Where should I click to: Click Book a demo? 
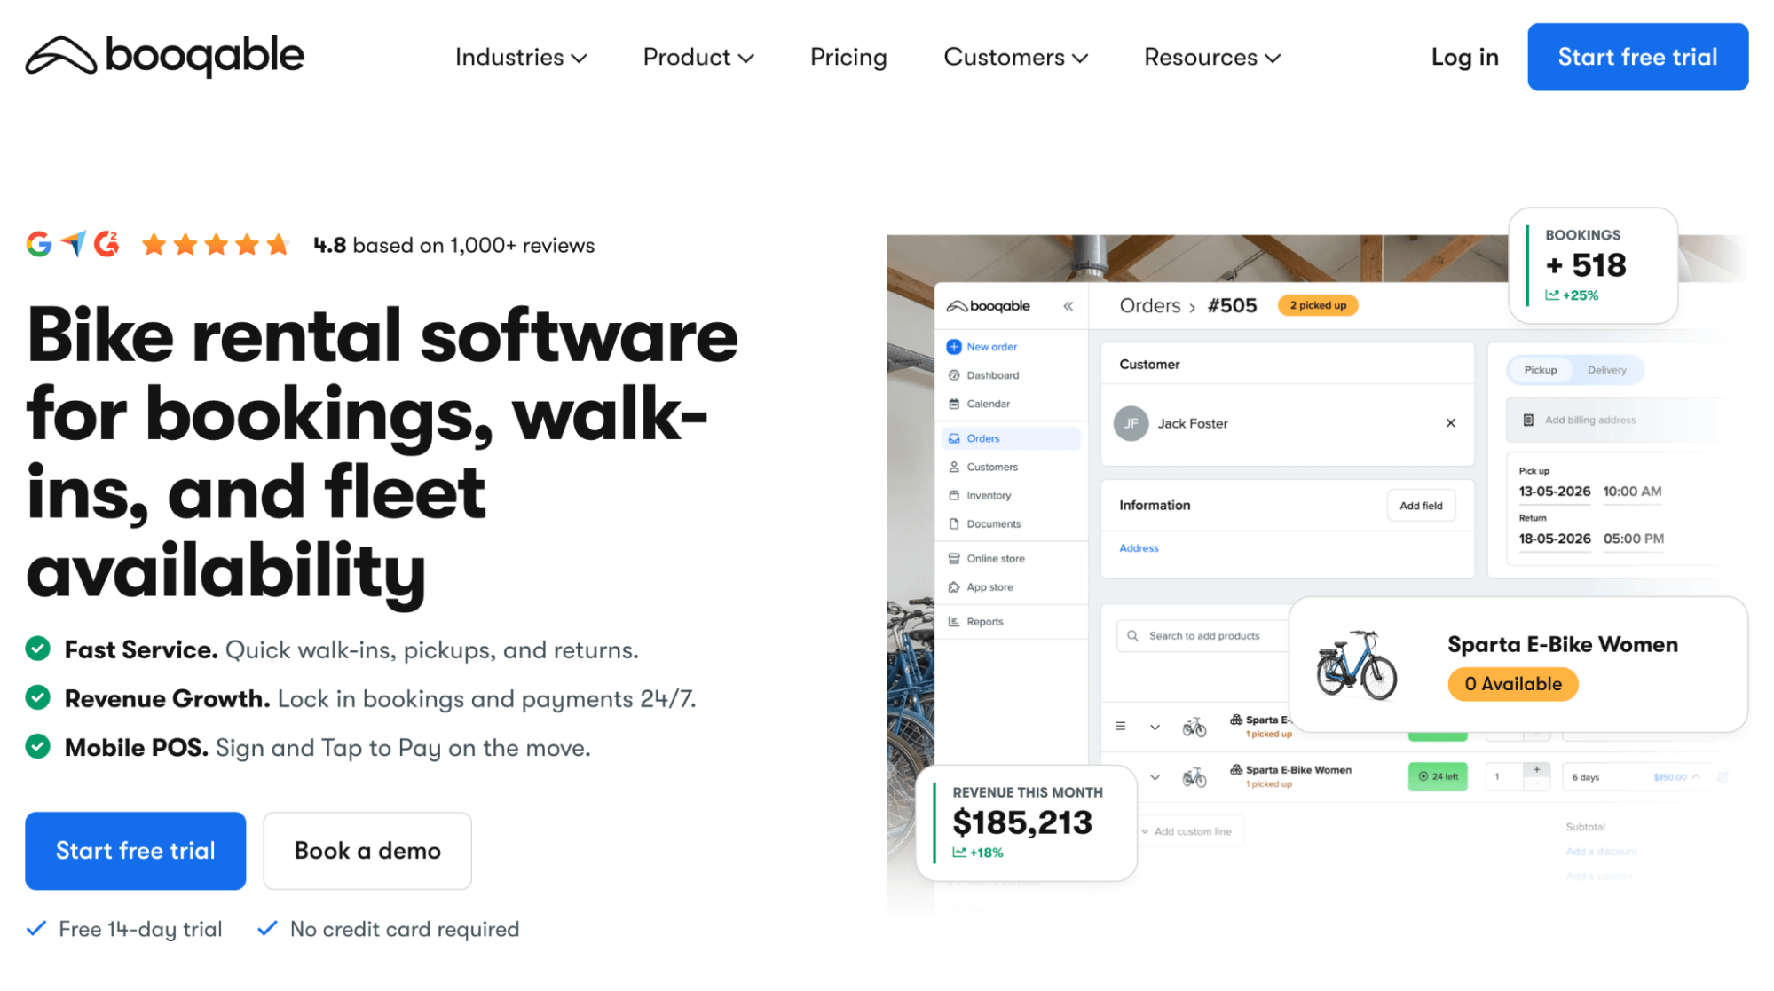coord(367,850)
